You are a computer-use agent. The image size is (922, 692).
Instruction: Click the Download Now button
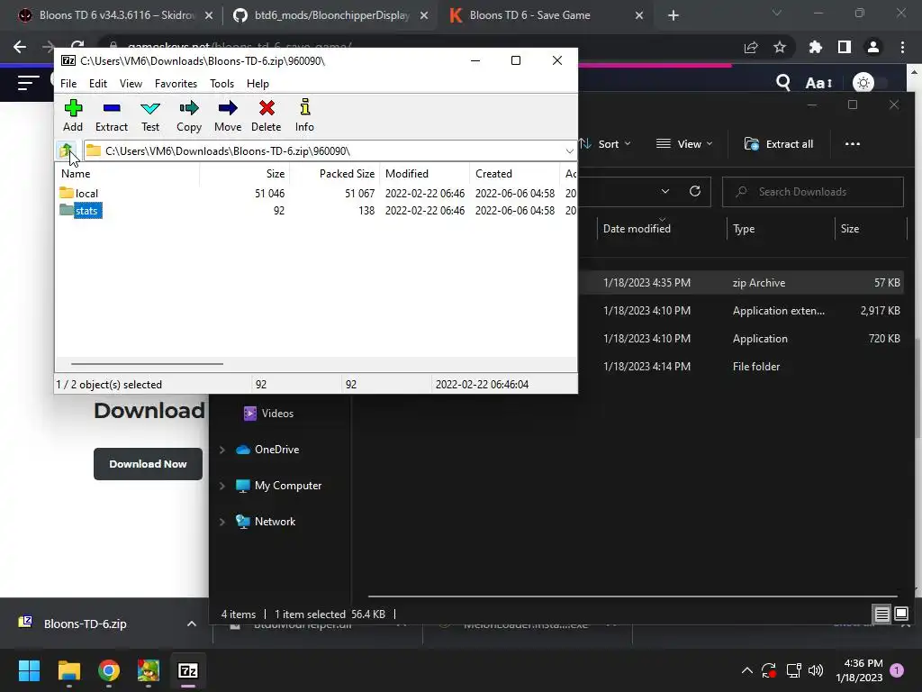pos(149,464)
